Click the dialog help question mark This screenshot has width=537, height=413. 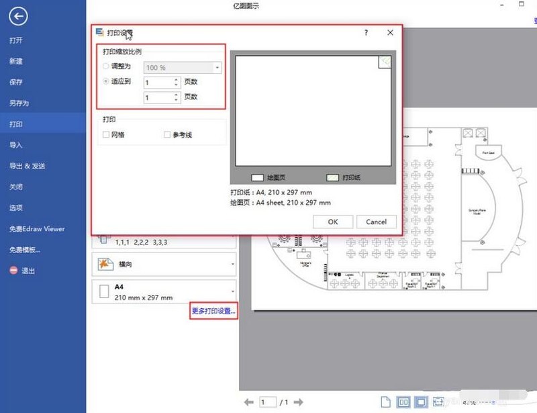click(x=366, y=32)
